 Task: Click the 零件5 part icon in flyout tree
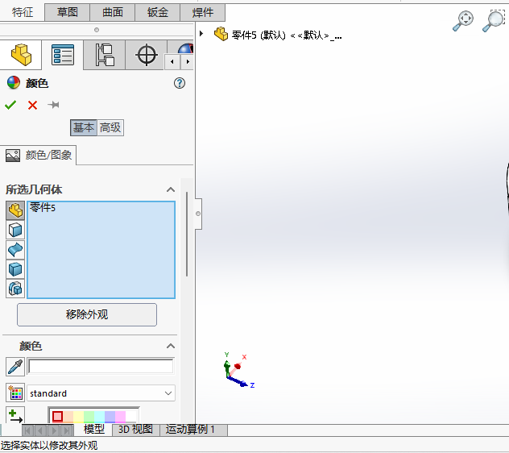tap(221, 34)
